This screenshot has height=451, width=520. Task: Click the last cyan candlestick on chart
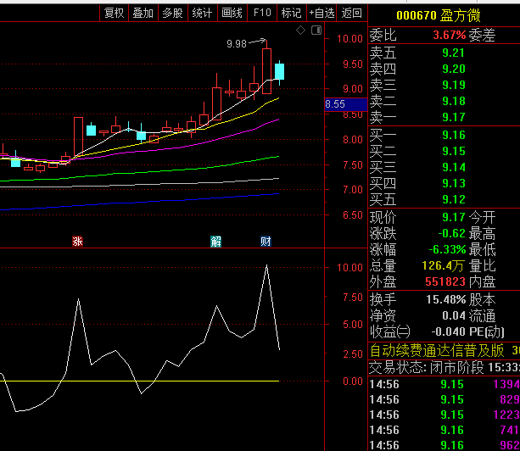280,71
